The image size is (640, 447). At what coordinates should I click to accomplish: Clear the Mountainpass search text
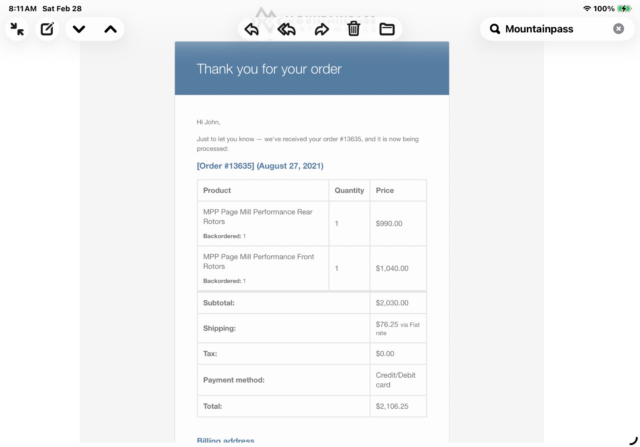618,29
